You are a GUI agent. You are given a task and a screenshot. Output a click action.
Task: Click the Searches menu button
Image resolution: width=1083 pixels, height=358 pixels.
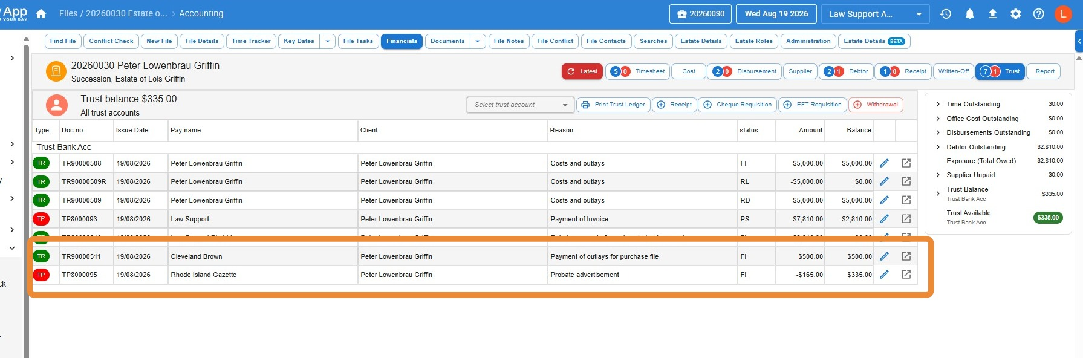653,41
